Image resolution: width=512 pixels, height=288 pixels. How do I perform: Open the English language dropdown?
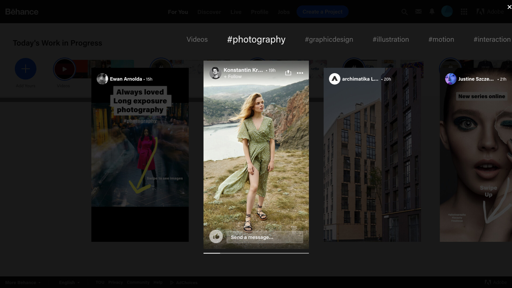69,282
